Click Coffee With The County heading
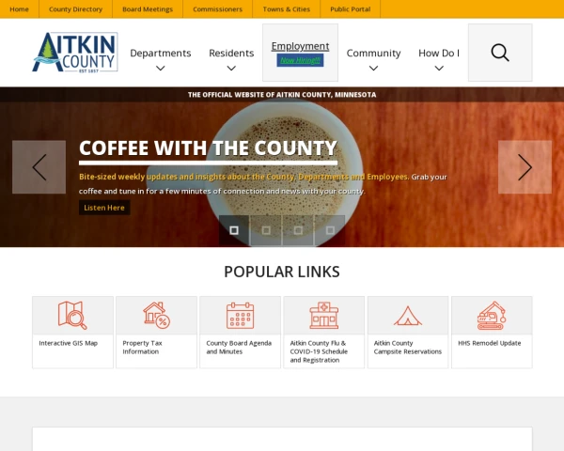564x451 pixels. (x=208, y=148)
